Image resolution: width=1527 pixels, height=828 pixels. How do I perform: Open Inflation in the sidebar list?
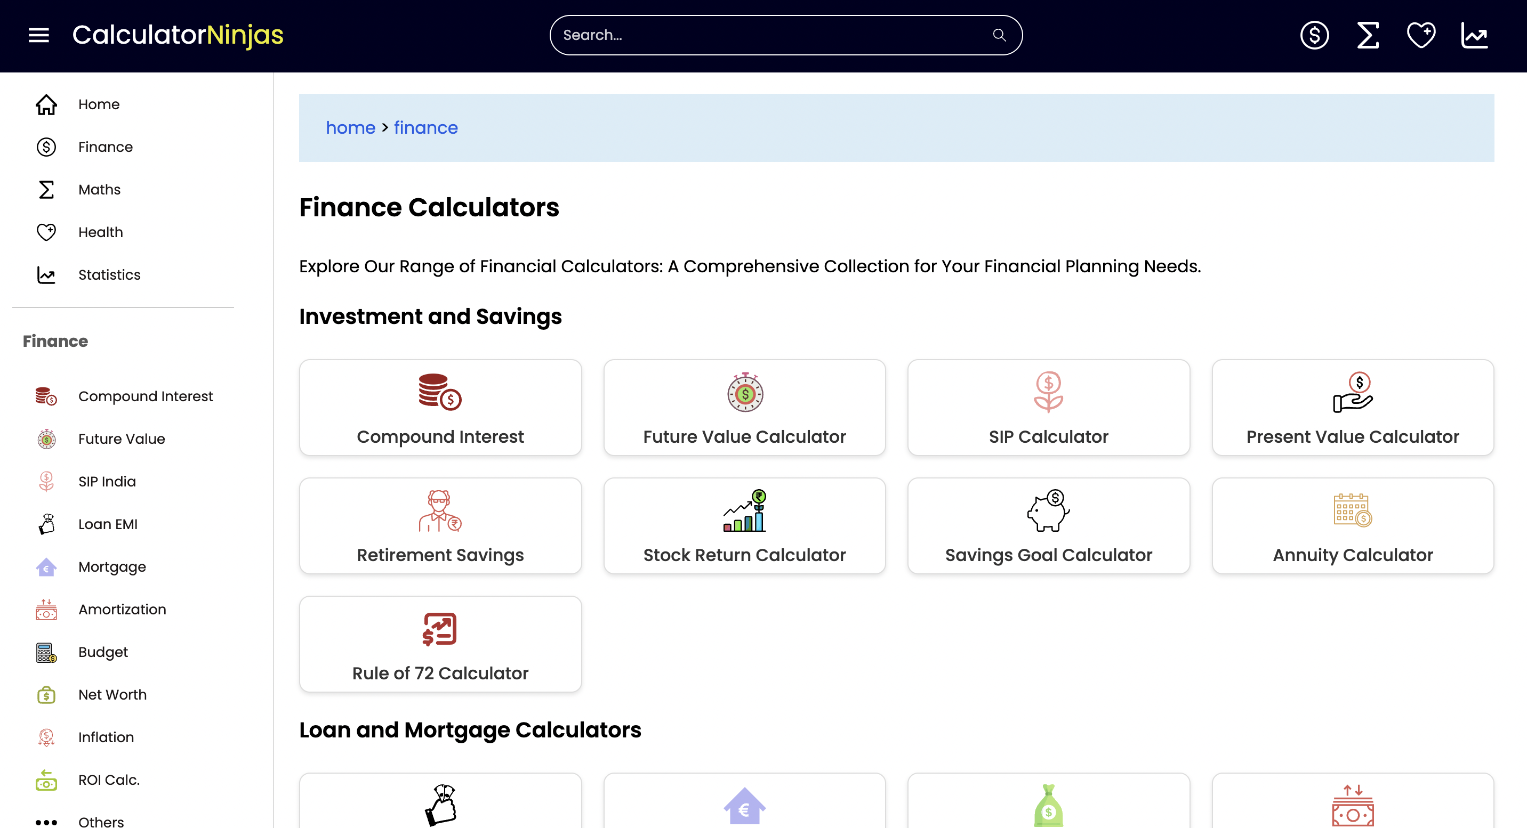[106, 737]
